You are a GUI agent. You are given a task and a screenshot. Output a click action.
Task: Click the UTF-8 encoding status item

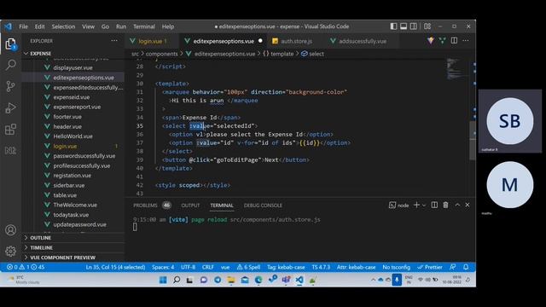tap(188, 267)
